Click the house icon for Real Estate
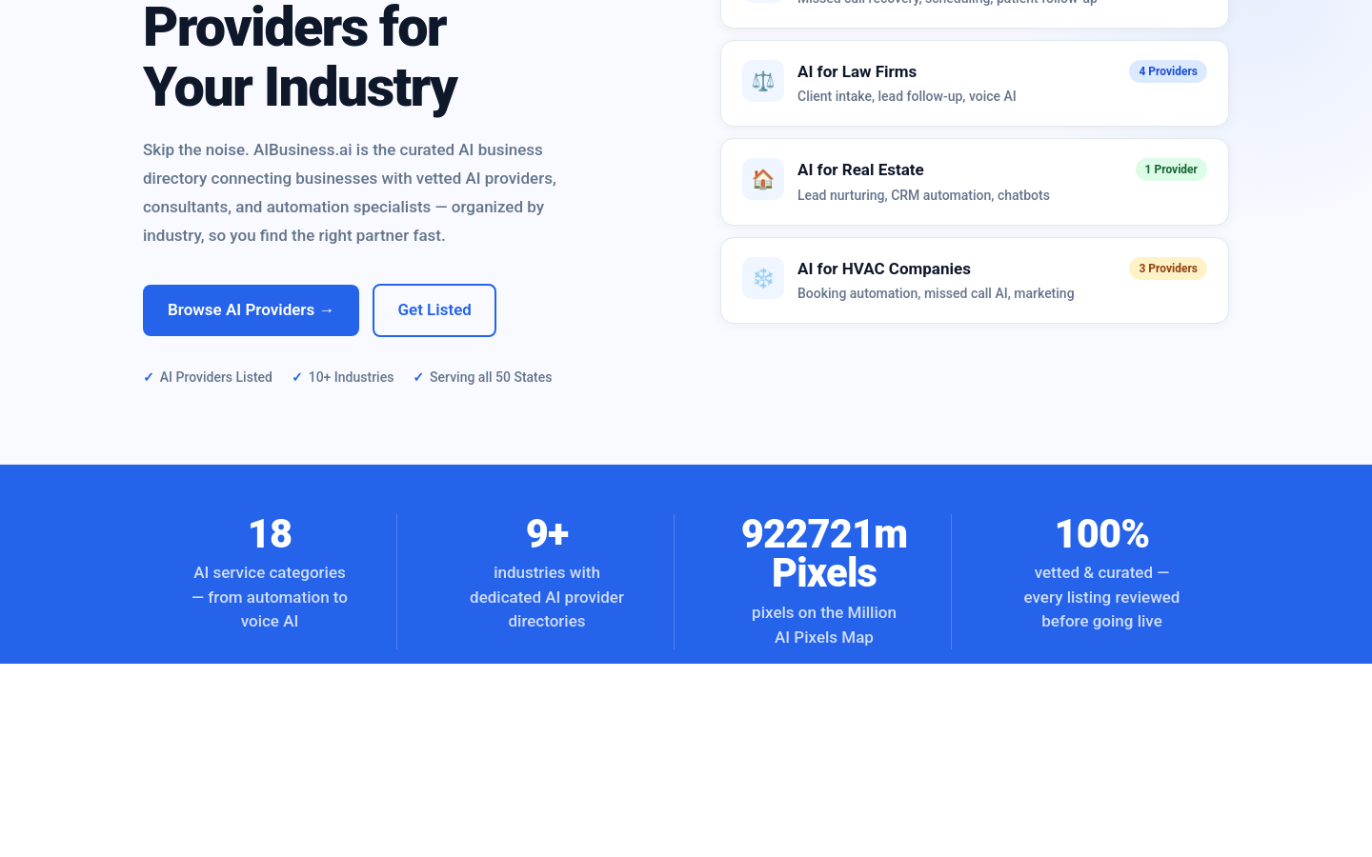 coord(763,179)
